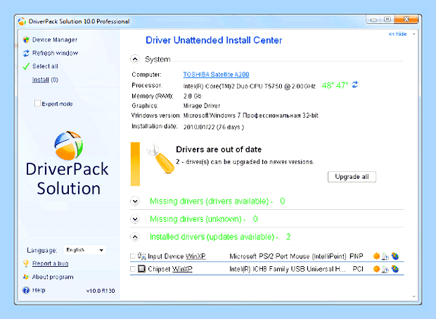
Task: Click the blue Help question mark icon
Action: [26, 290]
